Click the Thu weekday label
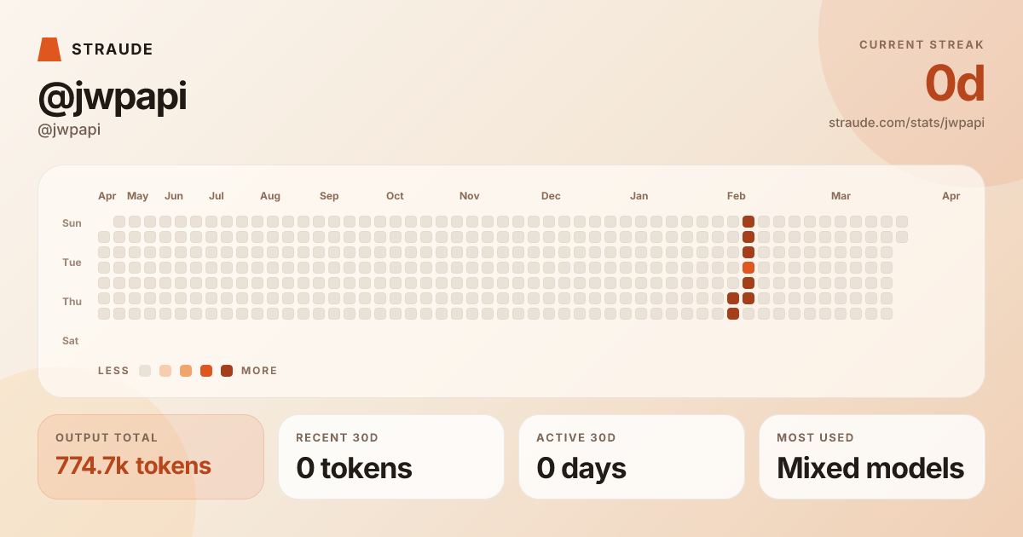The image size is (1023, 537). coord(72,302)
